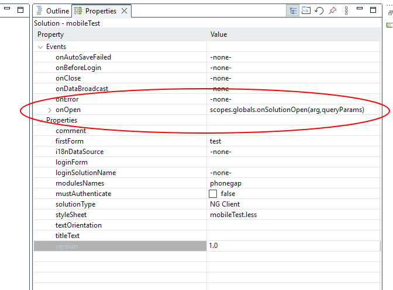The height and width of the screenshot is (290, 393).
Task: Select the solutionType NG Client value
Action: pyautogui.click(x=225, y=204)
